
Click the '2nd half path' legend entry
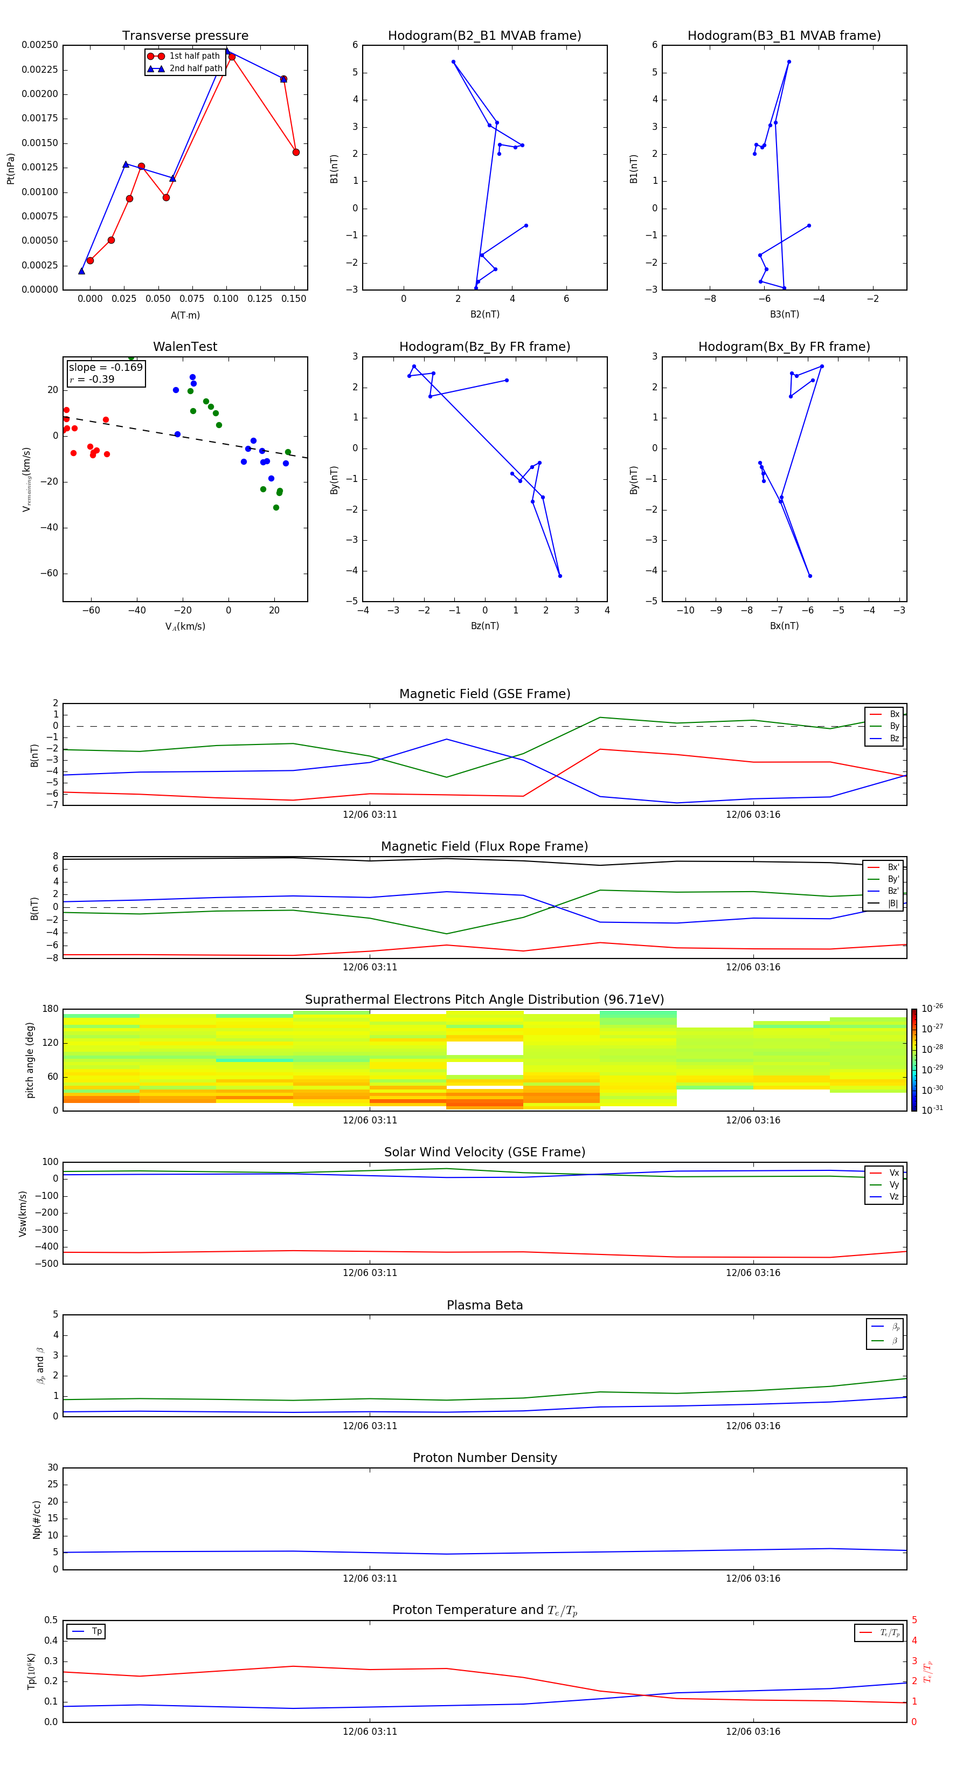point(184,68)
